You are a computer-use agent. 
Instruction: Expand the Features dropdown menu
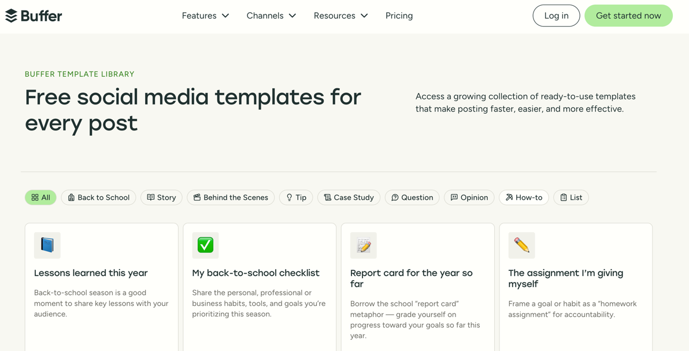click(205, 16)
